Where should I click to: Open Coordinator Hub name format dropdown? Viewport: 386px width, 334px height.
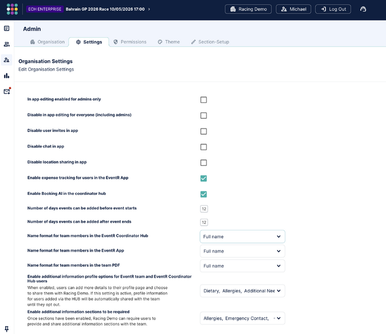[x=242, y=237]
